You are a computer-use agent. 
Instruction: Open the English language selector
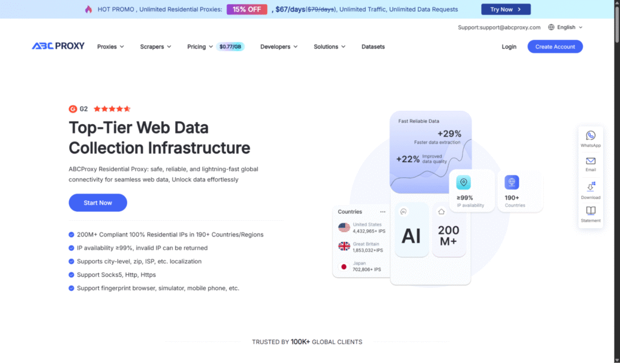tap(566, 27)
